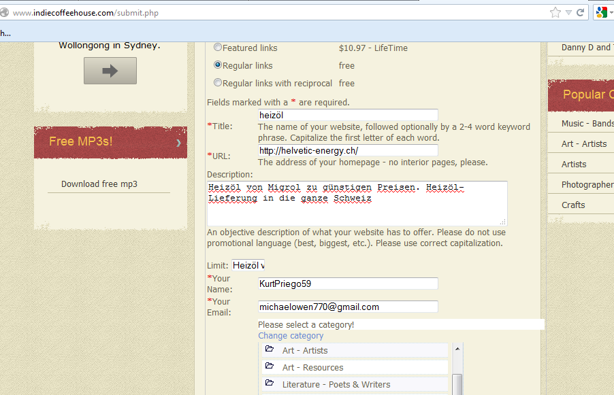Focus the Your Email input field
614x395 pixels.
348,307
